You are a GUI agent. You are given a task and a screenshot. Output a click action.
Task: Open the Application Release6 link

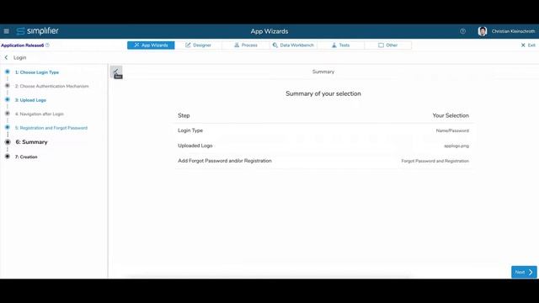pos(23,45)
